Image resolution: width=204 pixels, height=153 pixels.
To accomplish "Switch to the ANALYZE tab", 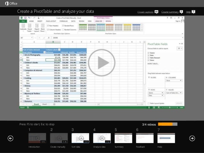I will coord(98,21).
